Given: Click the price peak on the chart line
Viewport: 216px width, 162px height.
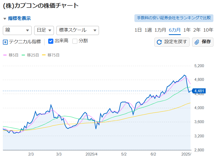Looking at the screenshot, I should (x=184, y=75).
